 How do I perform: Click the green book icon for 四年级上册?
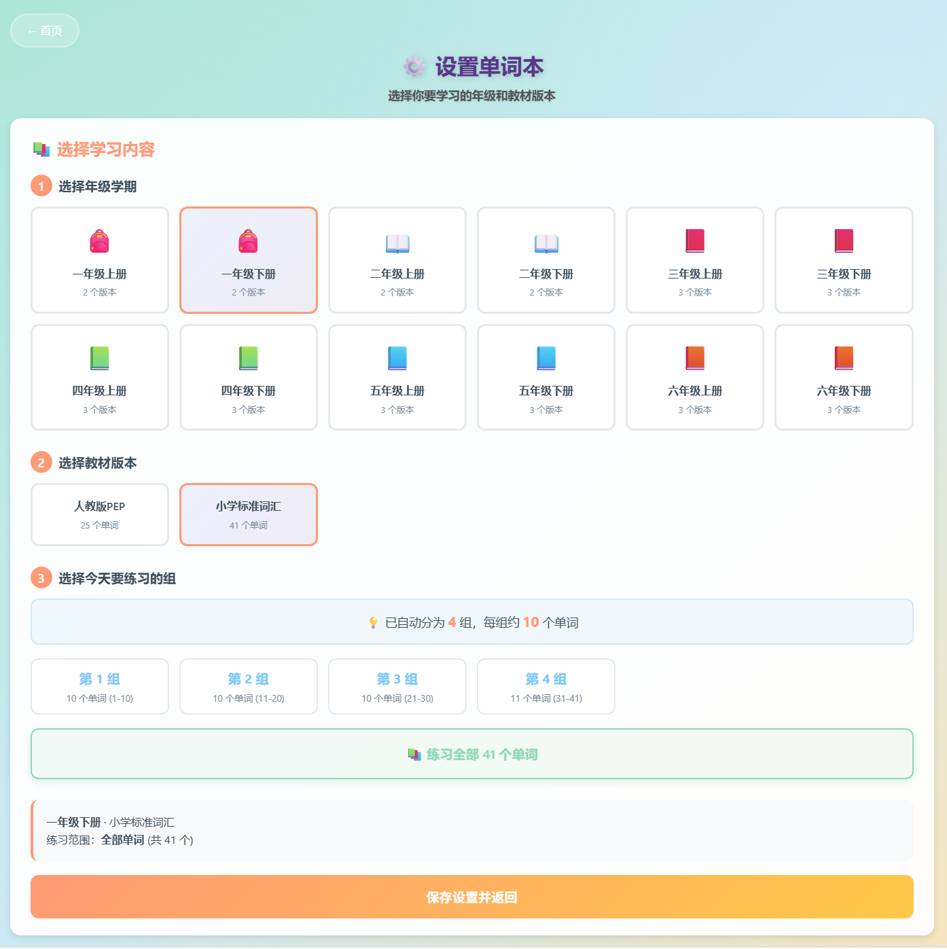click(99, 358)
